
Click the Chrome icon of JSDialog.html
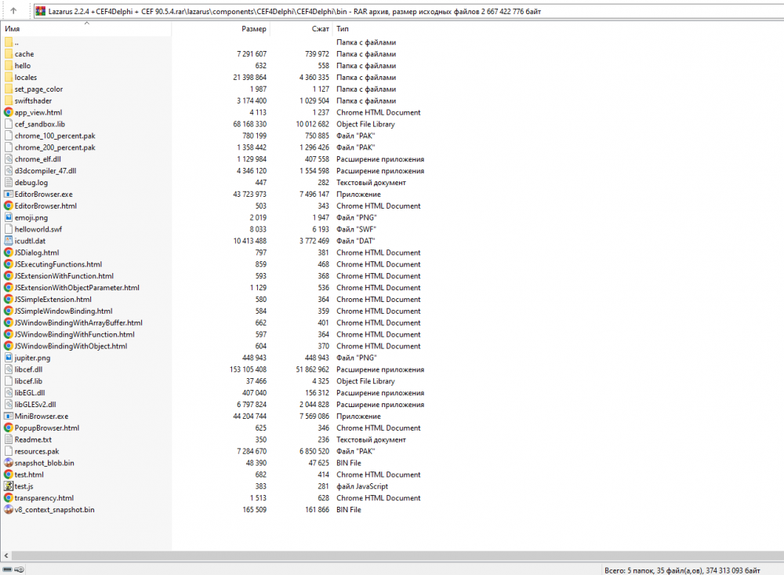point(9,253)
